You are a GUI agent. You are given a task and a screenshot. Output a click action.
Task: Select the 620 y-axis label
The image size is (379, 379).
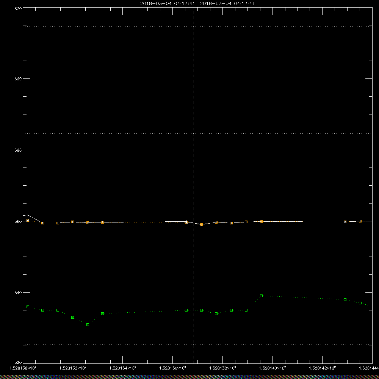[x=18, y=8]
